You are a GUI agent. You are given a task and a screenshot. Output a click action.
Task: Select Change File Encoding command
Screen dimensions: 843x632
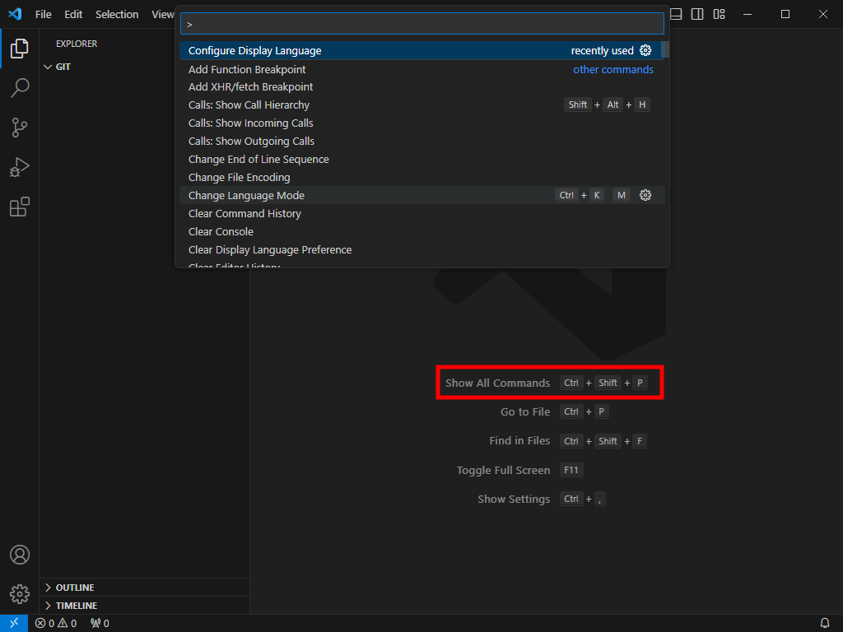coord(422,178)
